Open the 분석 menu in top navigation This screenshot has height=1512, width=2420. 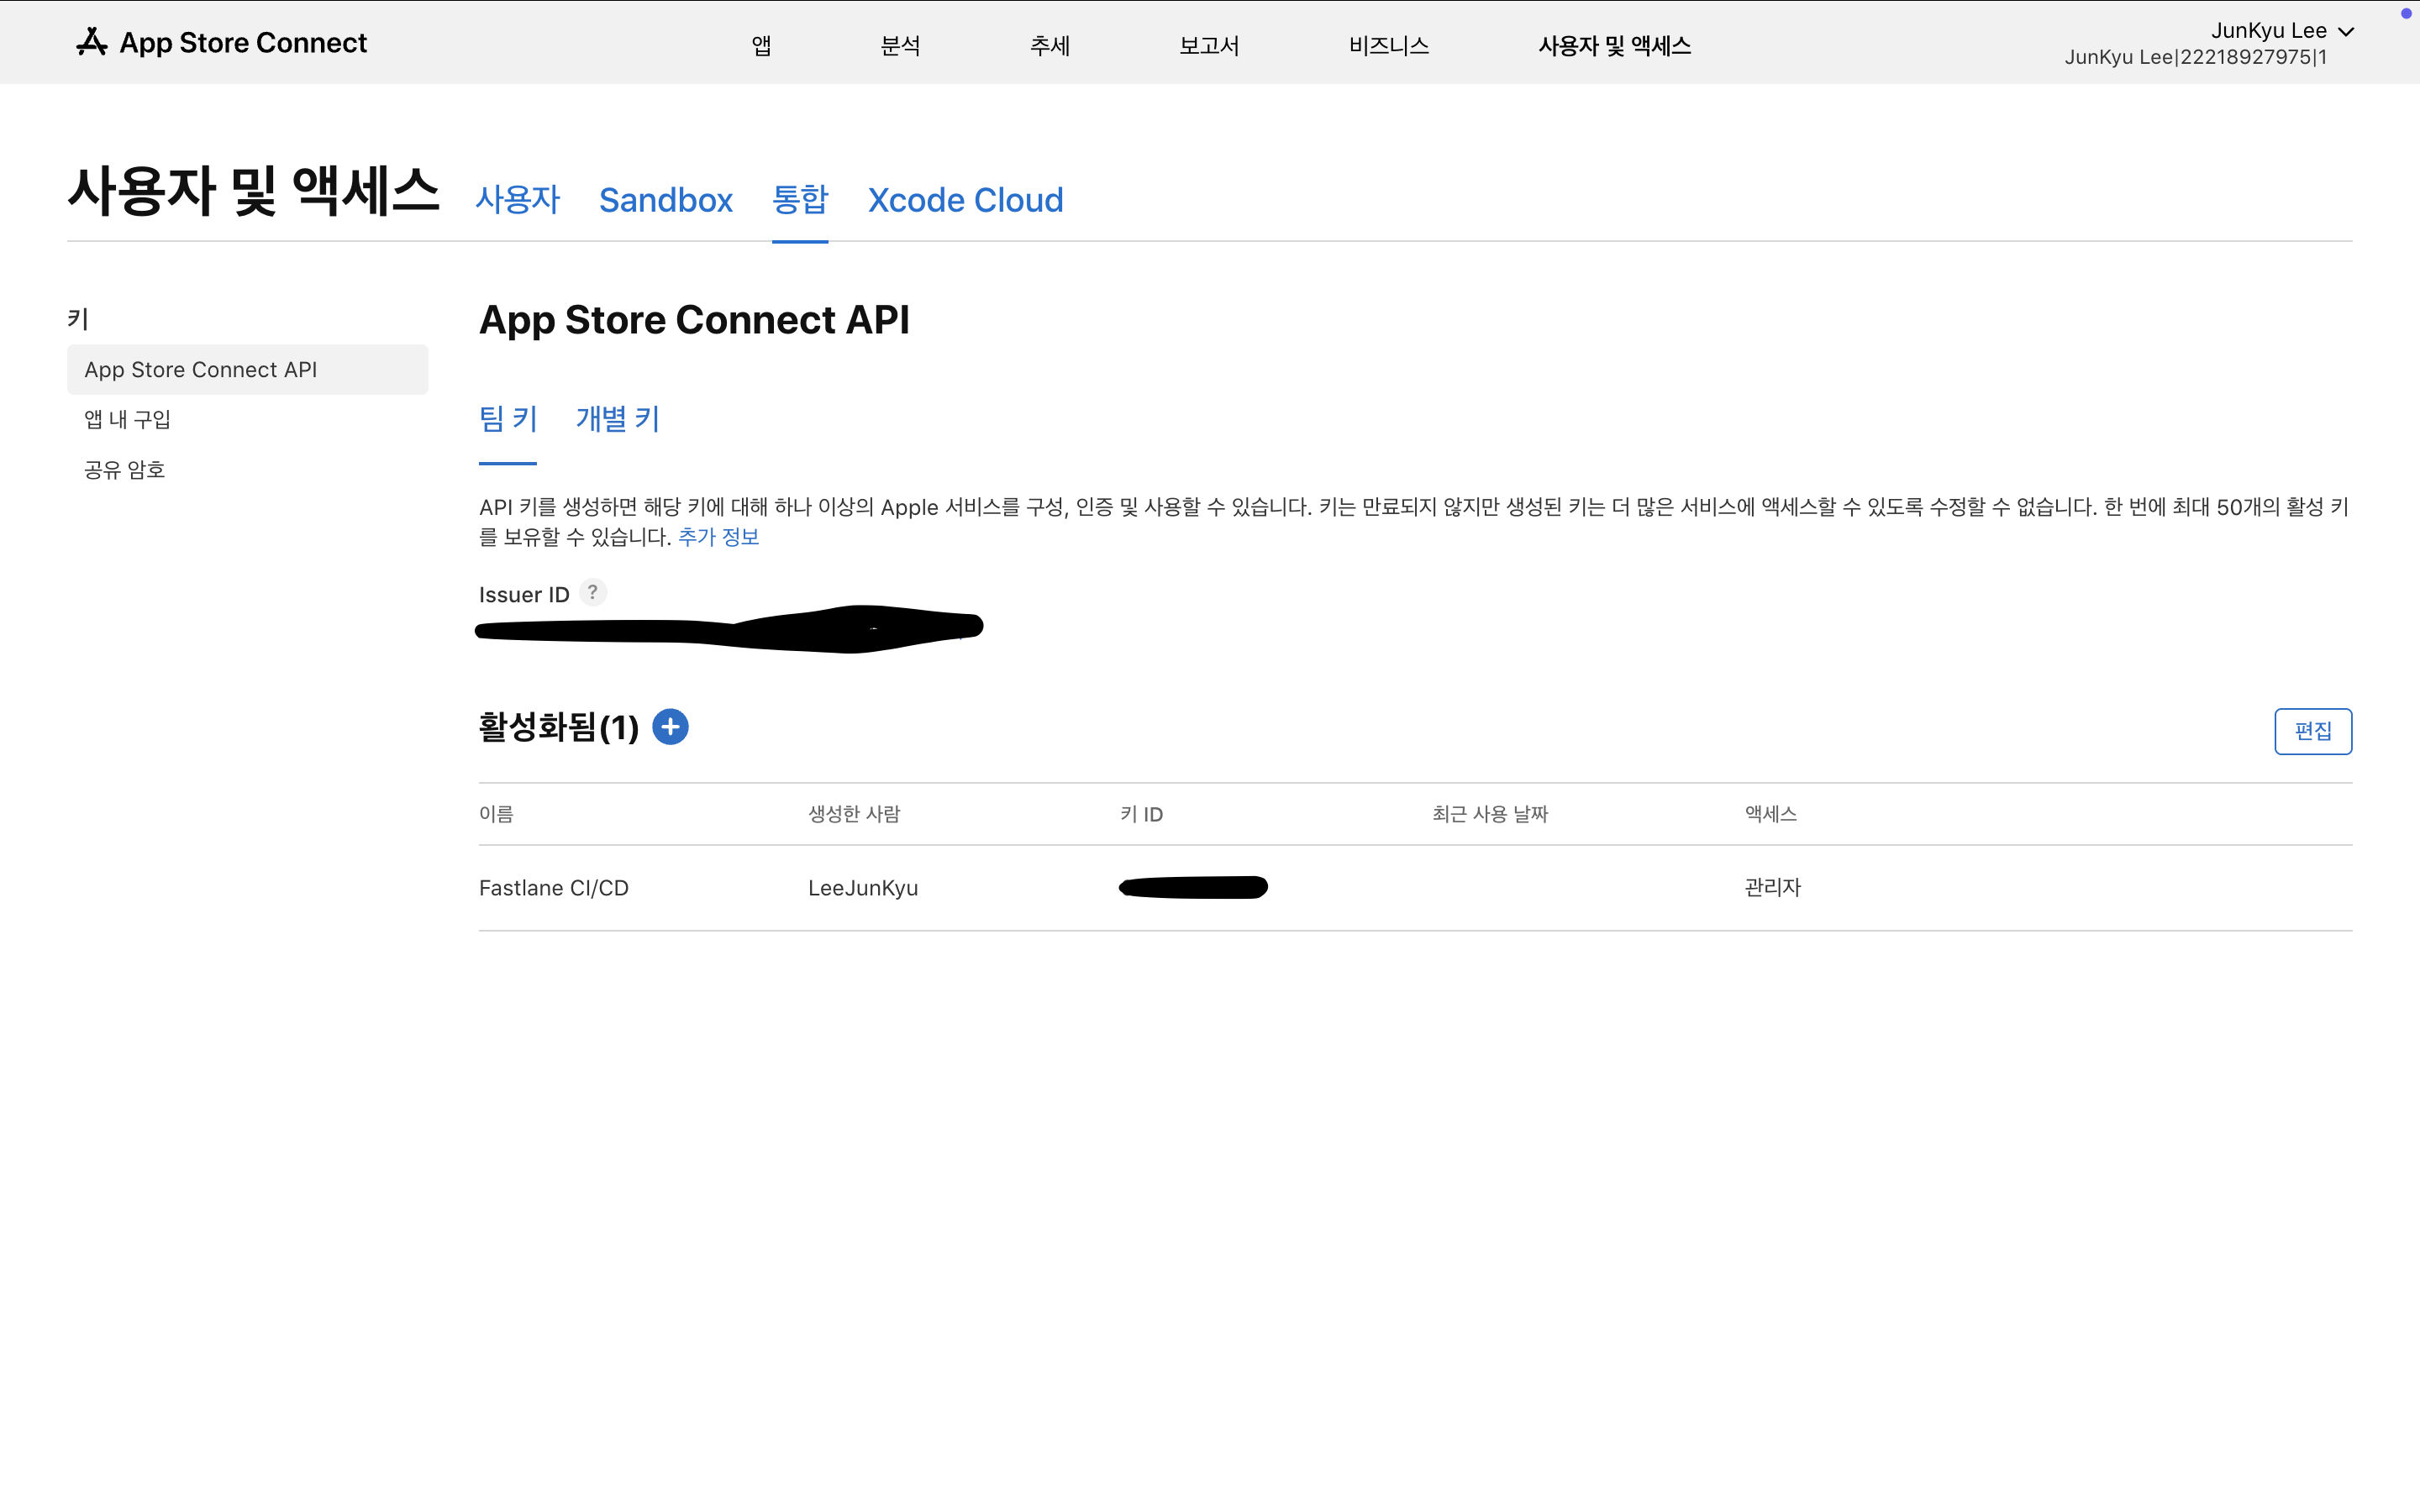(900, 45)
